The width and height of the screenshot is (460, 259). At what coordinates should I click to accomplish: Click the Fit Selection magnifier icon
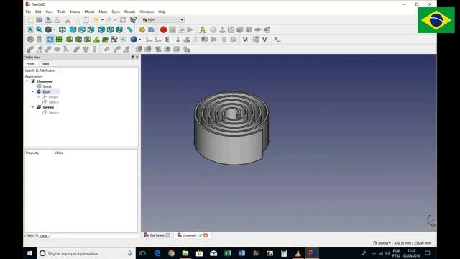[x=39, y=29]
